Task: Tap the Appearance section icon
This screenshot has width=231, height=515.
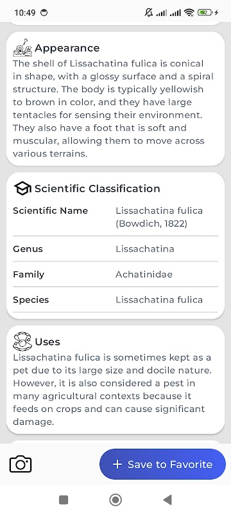Action: click(22, 48)
